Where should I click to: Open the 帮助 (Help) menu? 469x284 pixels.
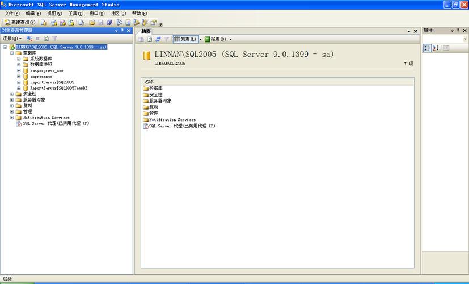[140, 14]
